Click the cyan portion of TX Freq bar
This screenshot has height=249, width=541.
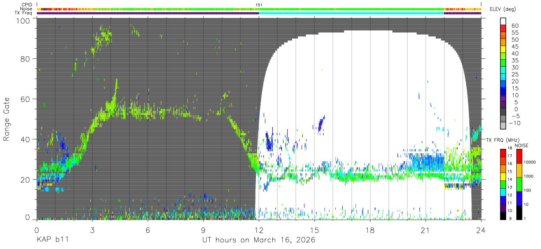coord(351,13)
